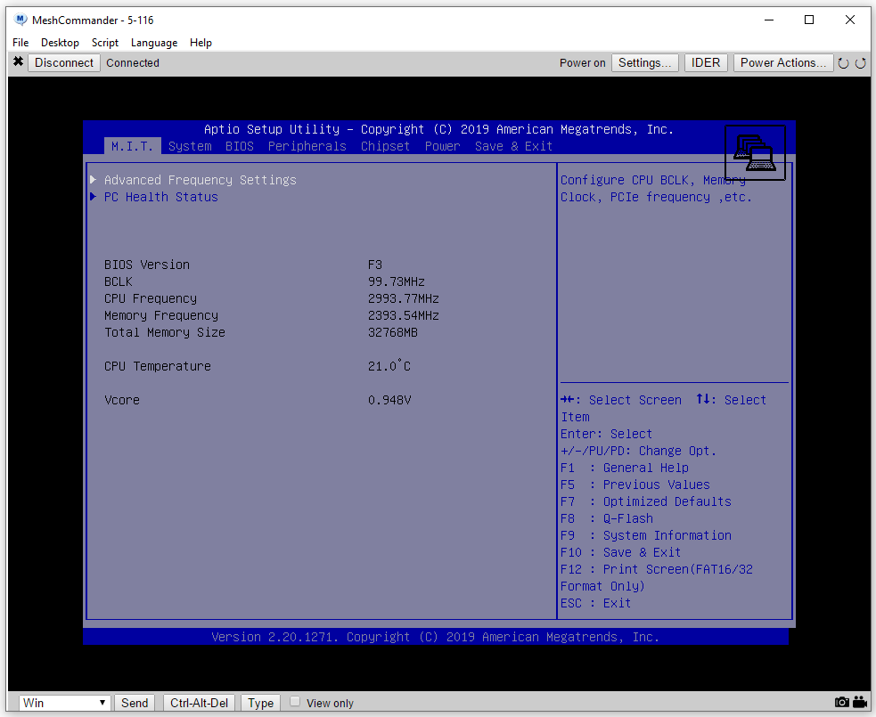
Task: Expand Advanced Frequency Settings submenu
Action: tap(200, 180)
